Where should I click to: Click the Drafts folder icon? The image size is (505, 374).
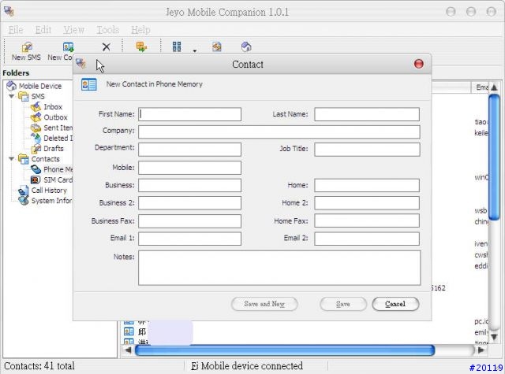pos(36,149)
